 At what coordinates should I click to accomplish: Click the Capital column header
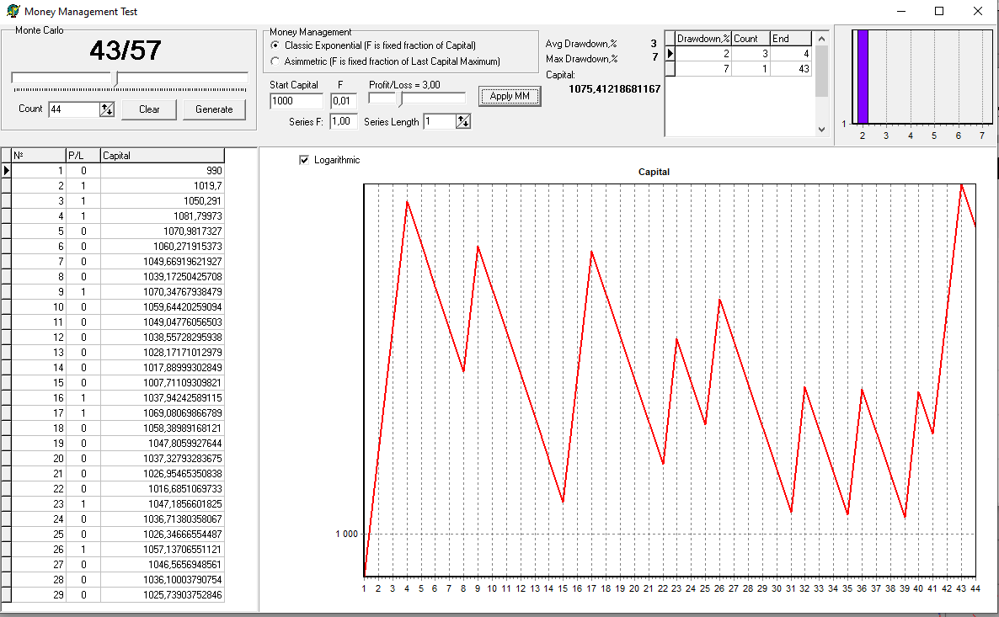click(x=163, y=156)
